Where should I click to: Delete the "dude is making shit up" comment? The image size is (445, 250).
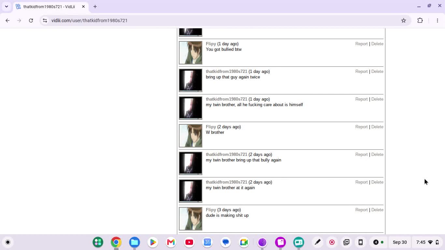pyautogui.click(x=377, y=210)
